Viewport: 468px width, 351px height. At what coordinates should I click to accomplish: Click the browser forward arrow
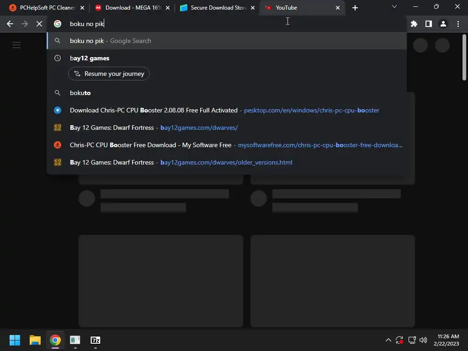pyautogui.click(x=25, y=24)
